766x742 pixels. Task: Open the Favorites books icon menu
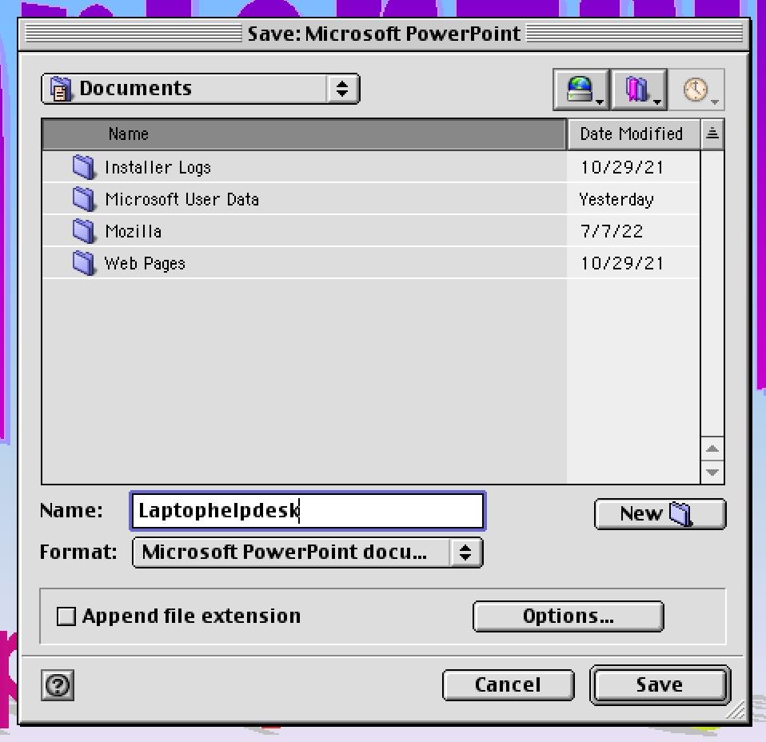(640, 90)
